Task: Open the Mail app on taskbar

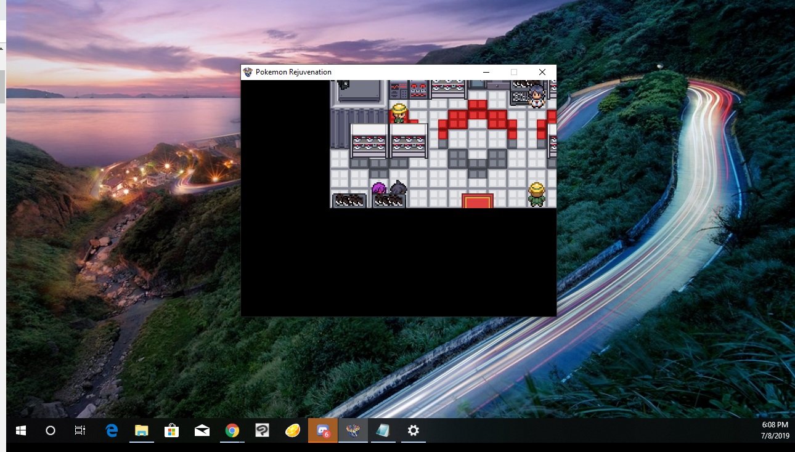Action: 202,431
